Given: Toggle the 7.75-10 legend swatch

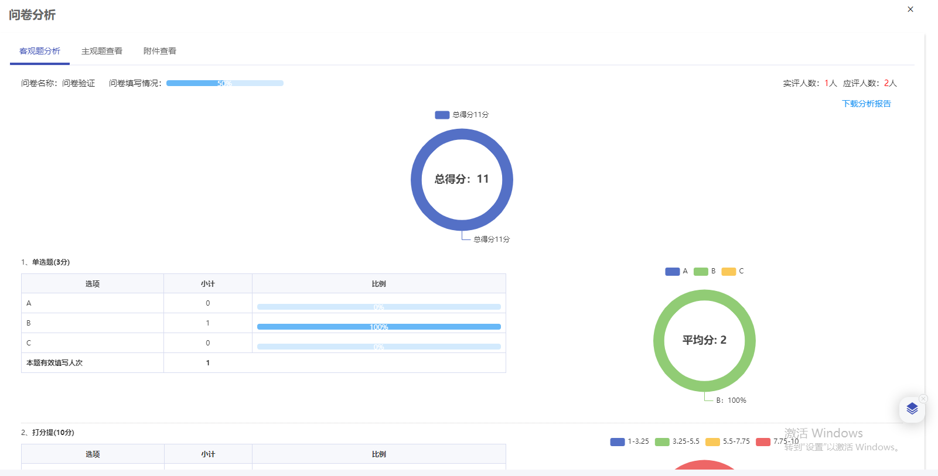Looking at the screenshot, I should [763, 442].
